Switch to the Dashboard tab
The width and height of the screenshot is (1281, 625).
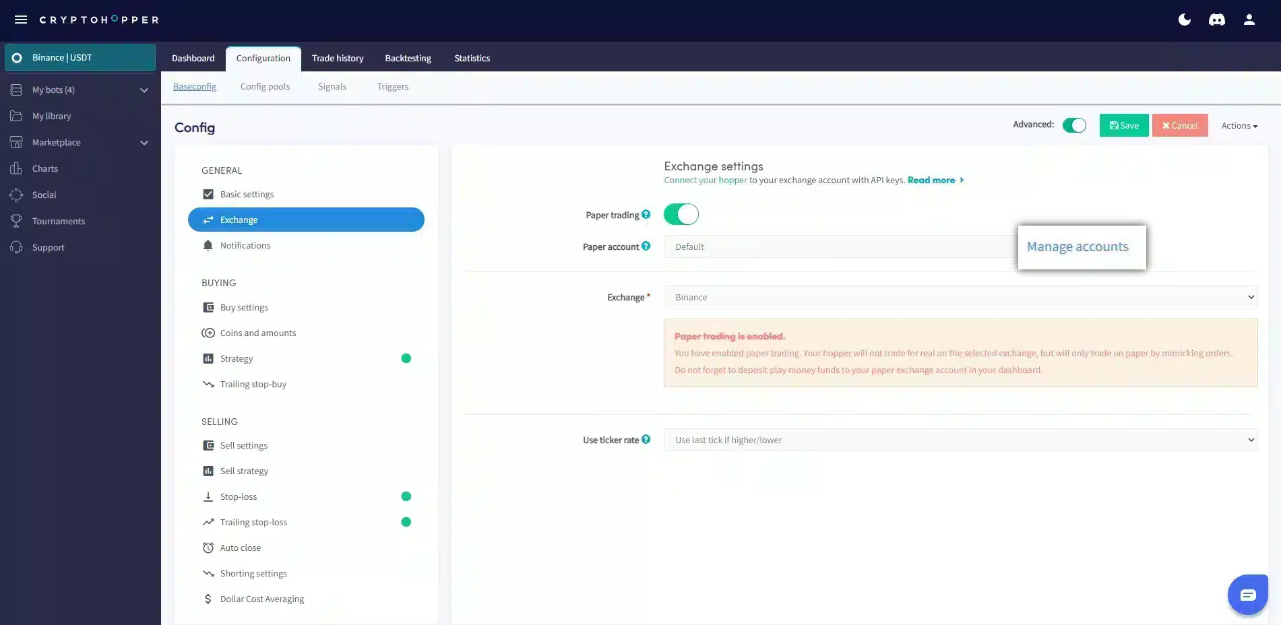(193, 58)
